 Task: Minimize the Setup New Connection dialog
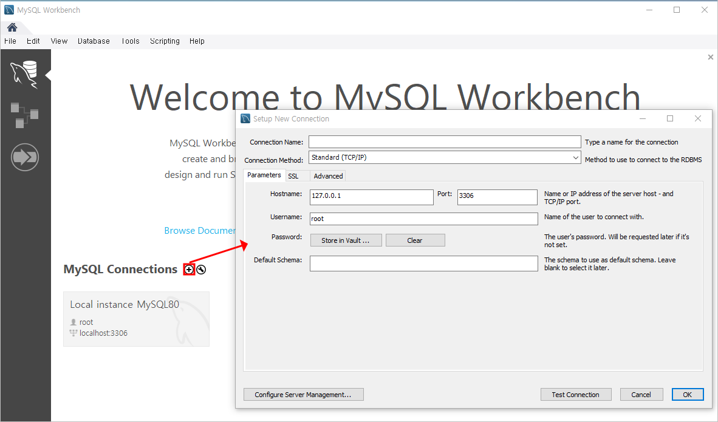click(x=643, y=118)
